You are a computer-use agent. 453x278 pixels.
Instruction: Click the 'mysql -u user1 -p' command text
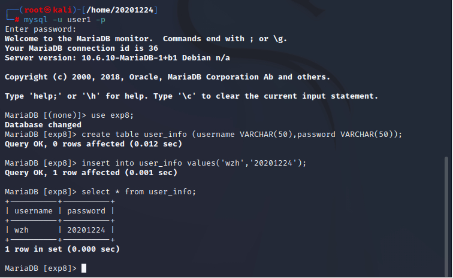coord(61,20)
